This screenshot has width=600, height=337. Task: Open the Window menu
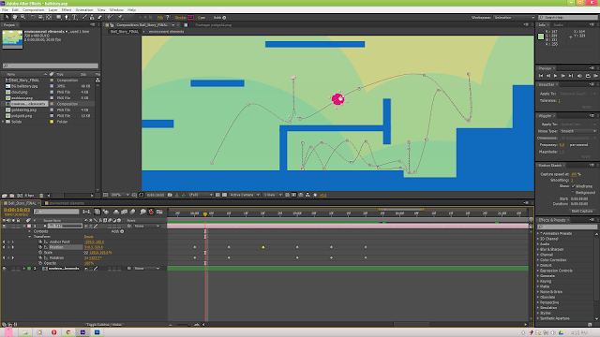pos(116,10)
